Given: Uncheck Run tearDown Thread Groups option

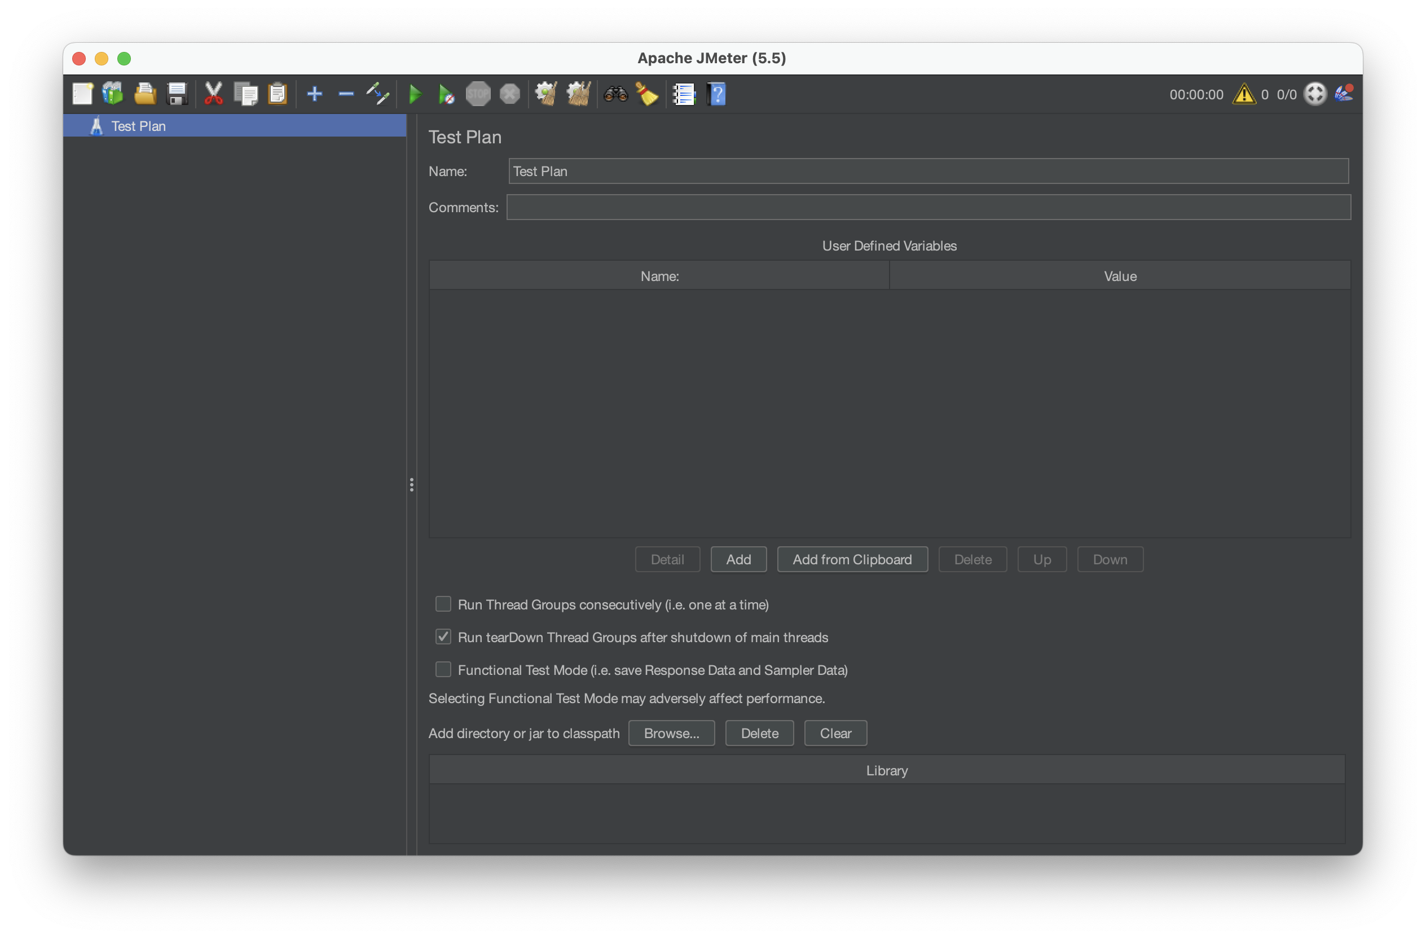Looking at the screenshot, I should (443, 637).
